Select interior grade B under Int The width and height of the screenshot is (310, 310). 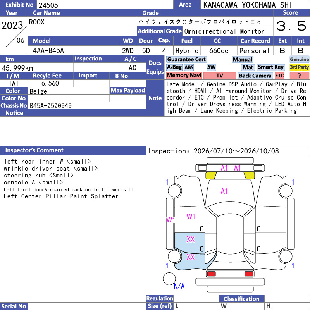(301, 51)
